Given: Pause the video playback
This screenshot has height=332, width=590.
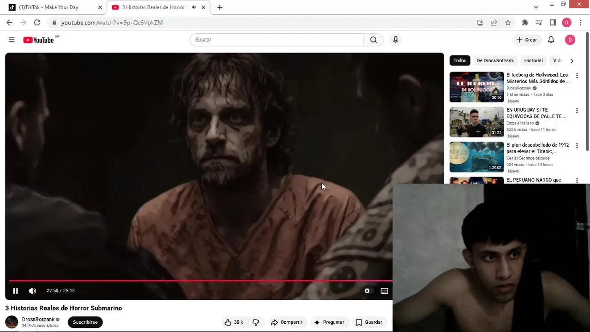Looking at the screenshot, I should click(16, 291).
